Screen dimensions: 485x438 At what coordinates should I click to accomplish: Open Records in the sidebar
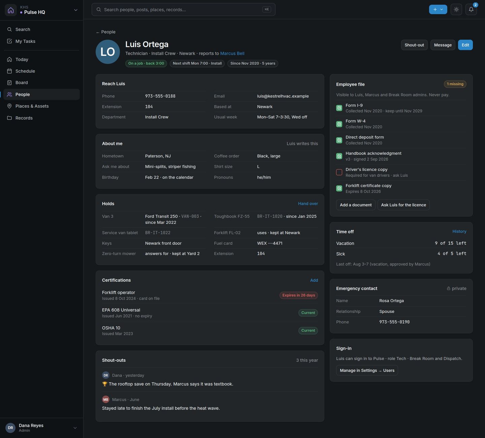click(x=41, y=118)
